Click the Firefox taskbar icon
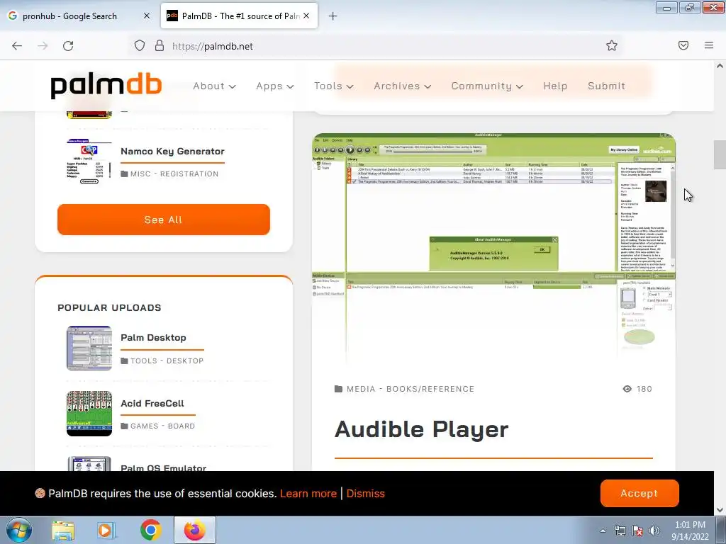The image size is (726, 544). coord(195,530)
